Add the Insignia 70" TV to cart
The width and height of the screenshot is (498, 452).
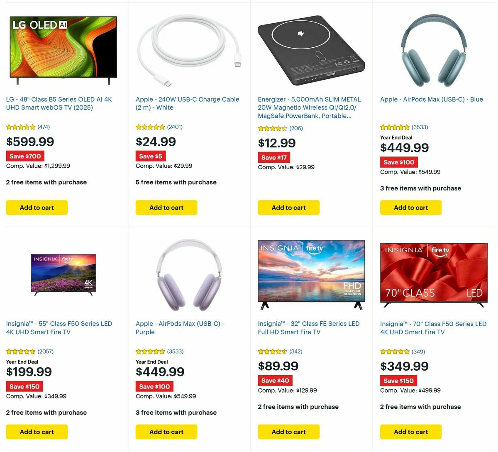[410, 432]
